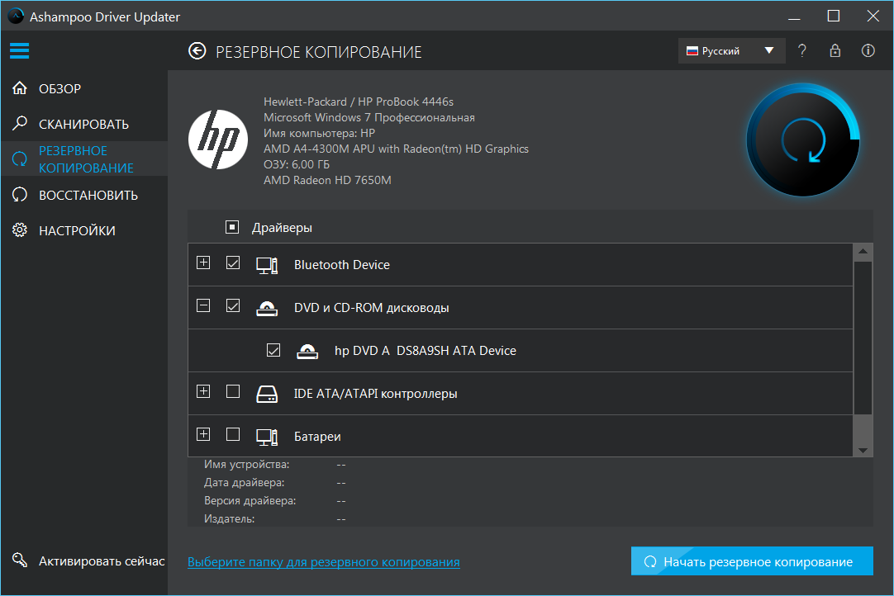Uncheck hp DVD A DS8A9SH ATA Device
Image resolution: width=894 pixels, height=596 pixels.
(x=274, y=350)
